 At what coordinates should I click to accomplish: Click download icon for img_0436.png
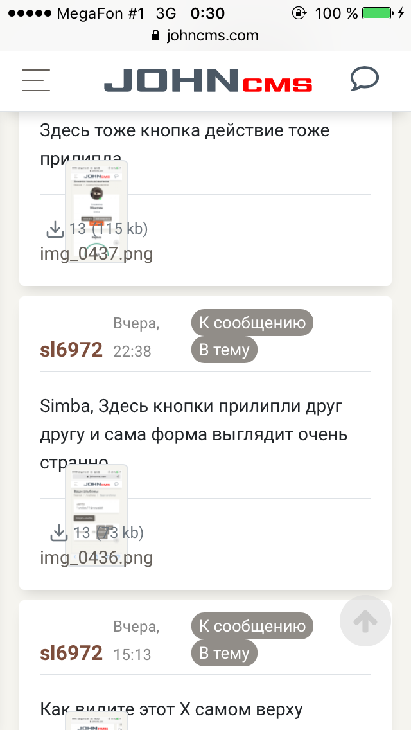[x=59, y=532]
